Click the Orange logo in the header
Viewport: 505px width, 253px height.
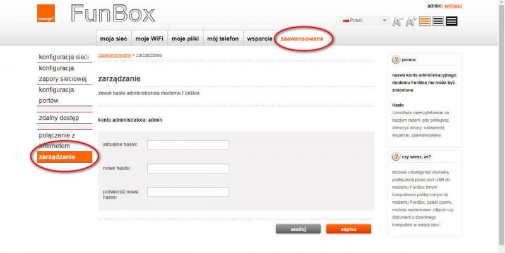pos(45,13)
